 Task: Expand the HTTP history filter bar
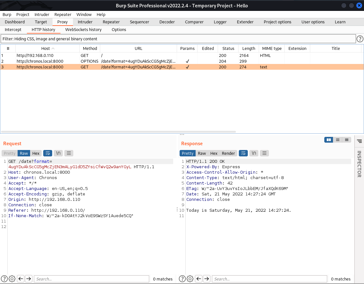point(178,39)
